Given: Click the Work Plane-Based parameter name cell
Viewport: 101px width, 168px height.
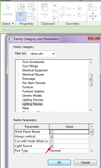Looking at the screenshot, I should [32, 132].
